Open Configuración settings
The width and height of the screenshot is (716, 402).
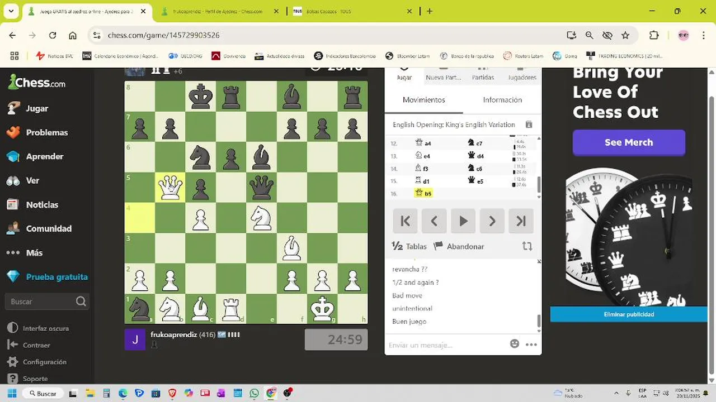pyautogui.click(x=45, y=362)
